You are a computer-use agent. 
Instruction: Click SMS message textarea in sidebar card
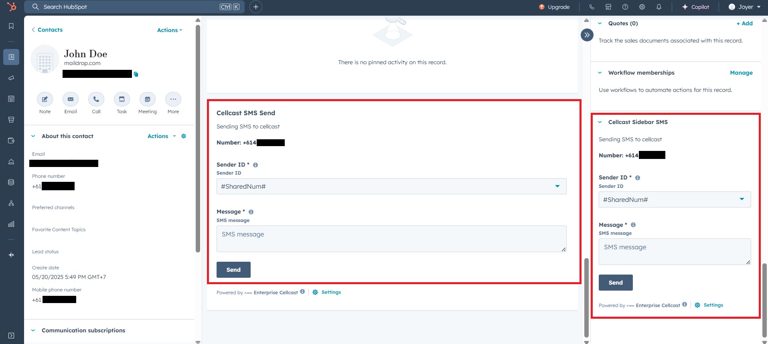click(x=675, y=252)
